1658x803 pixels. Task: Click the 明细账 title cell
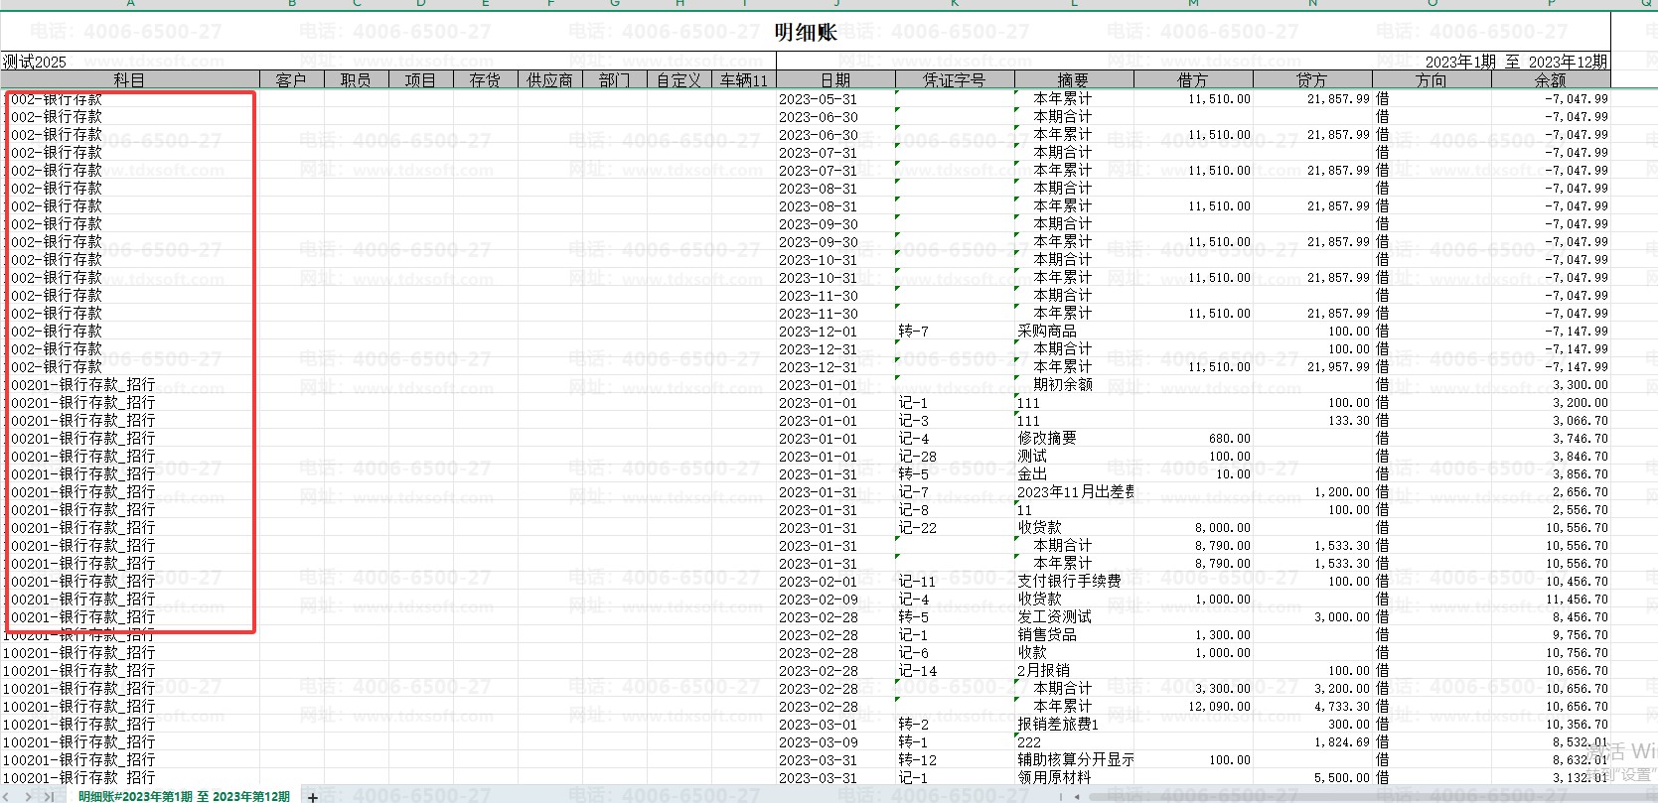click(x=805, y=33)
